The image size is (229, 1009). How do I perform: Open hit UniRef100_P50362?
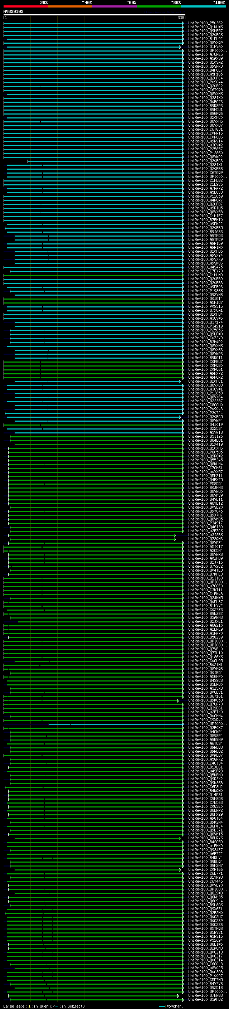tap(205, 23)
